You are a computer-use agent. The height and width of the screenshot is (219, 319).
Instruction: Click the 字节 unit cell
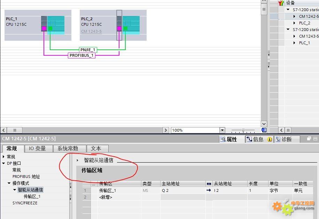coord(280,190)
